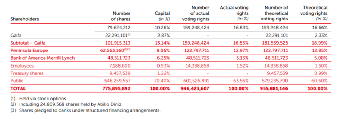This screenshot has height=119, width=345.
Task: Select footnote 3 about pledged shares
Action: coord(86,110)
